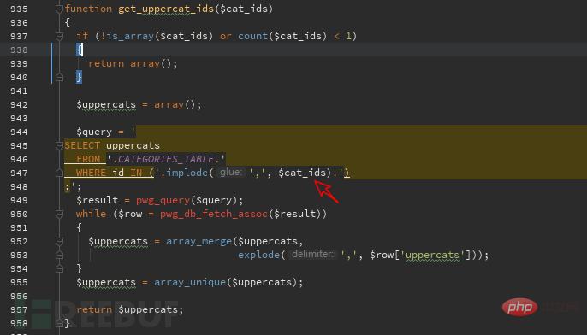Click the function name get_uppercat_ids
The height and width of the screenshot is (335, 587).
[x=166, y=9]
